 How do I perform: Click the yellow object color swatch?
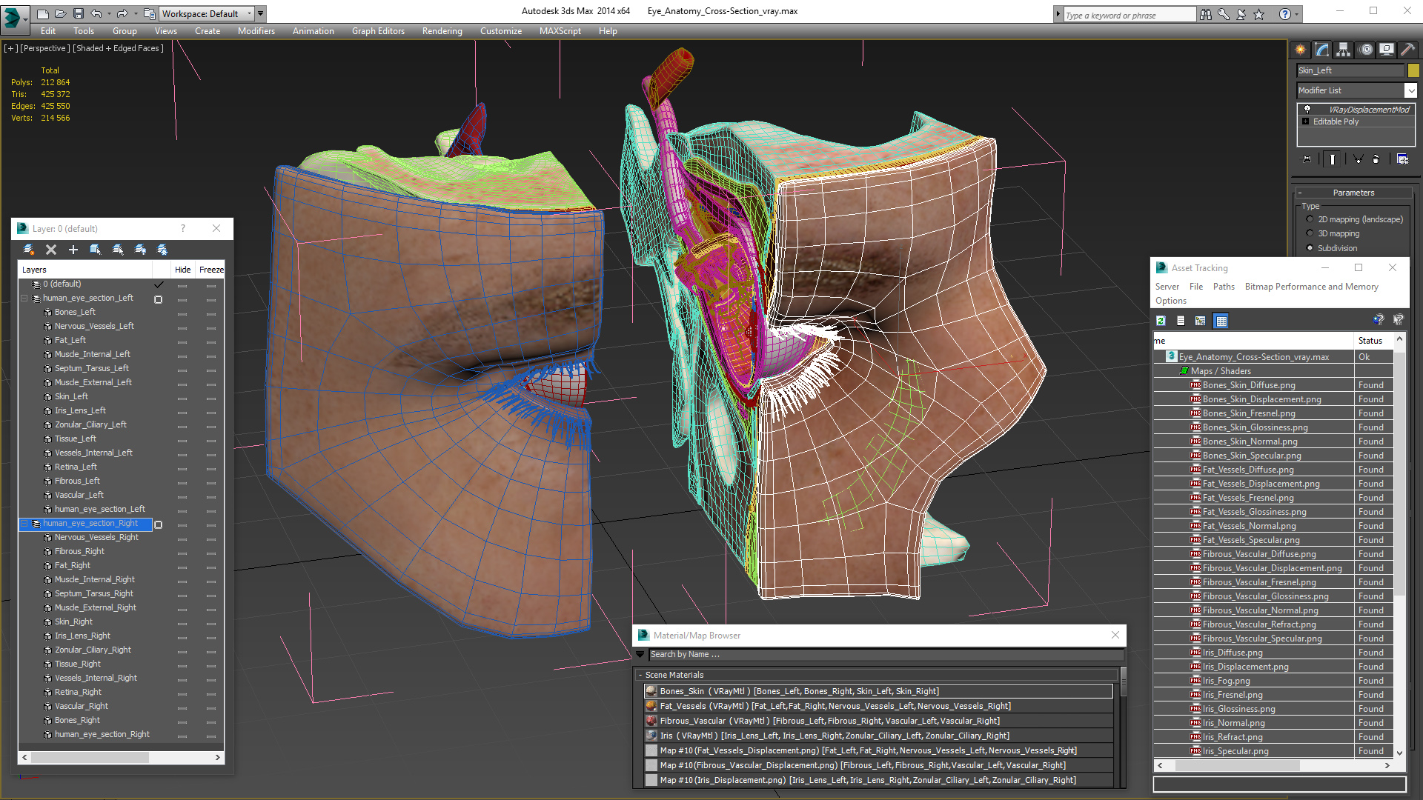pyautogui.click(x=1413, y=70)
